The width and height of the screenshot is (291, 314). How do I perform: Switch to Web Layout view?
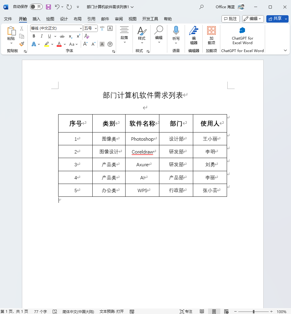click(226, 311)
